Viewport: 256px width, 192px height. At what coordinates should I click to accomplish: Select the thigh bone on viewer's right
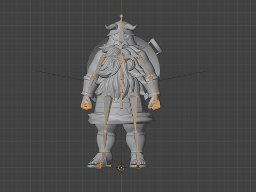[133, 113]
